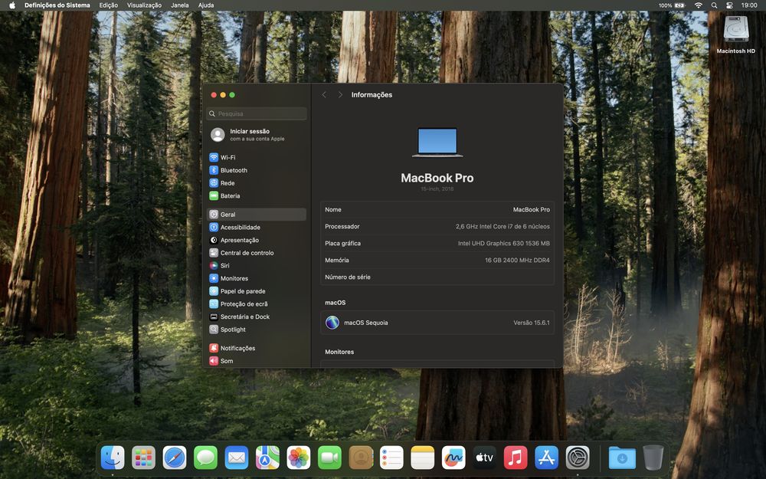Open Downloads folder in Dock
This screenshot has width=766, height=479.
pyautogui.click(x=622, y=458)
